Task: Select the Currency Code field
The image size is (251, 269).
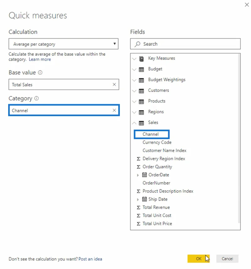Action: click(x=157, y=142)
